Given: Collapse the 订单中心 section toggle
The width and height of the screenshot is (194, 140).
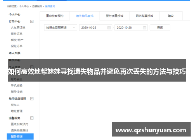Looking at the screenshot, I should point(32,21).
